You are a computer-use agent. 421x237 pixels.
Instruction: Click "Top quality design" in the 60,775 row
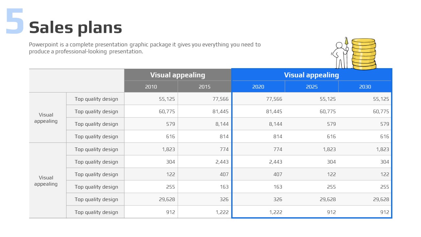(x=96, y=111)
